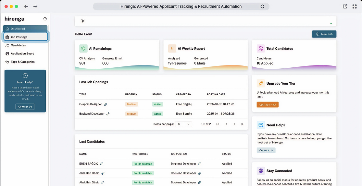Click 18 Applied candidates value
The width and height of the screenshot is (362, 186).
tap(265, 63)
